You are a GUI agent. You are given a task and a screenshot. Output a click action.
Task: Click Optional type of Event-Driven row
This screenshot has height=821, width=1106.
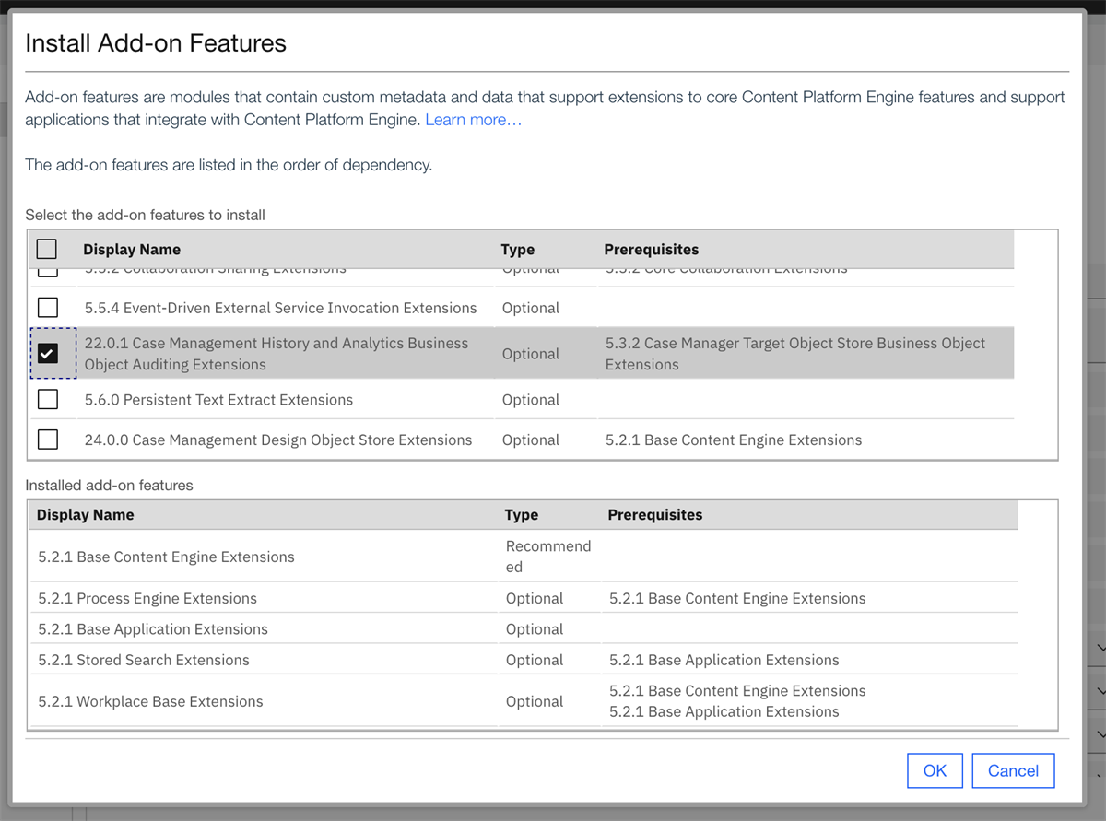[x=531, y=308]
